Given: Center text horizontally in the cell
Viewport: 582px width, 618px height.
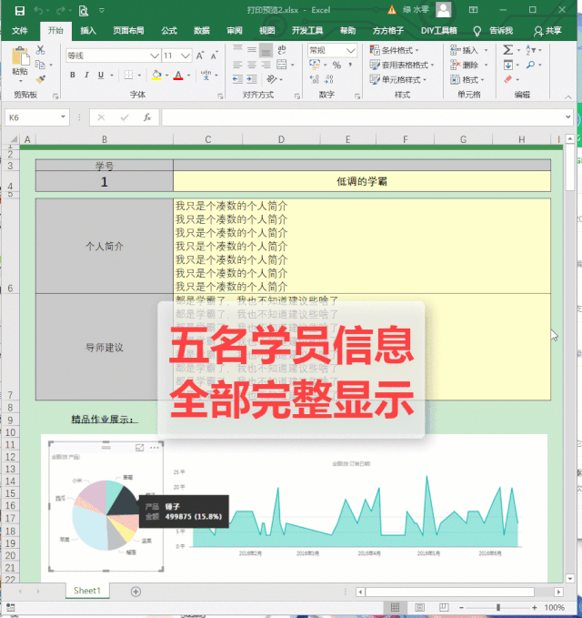Looking at the screenshot, I should 252,65.
